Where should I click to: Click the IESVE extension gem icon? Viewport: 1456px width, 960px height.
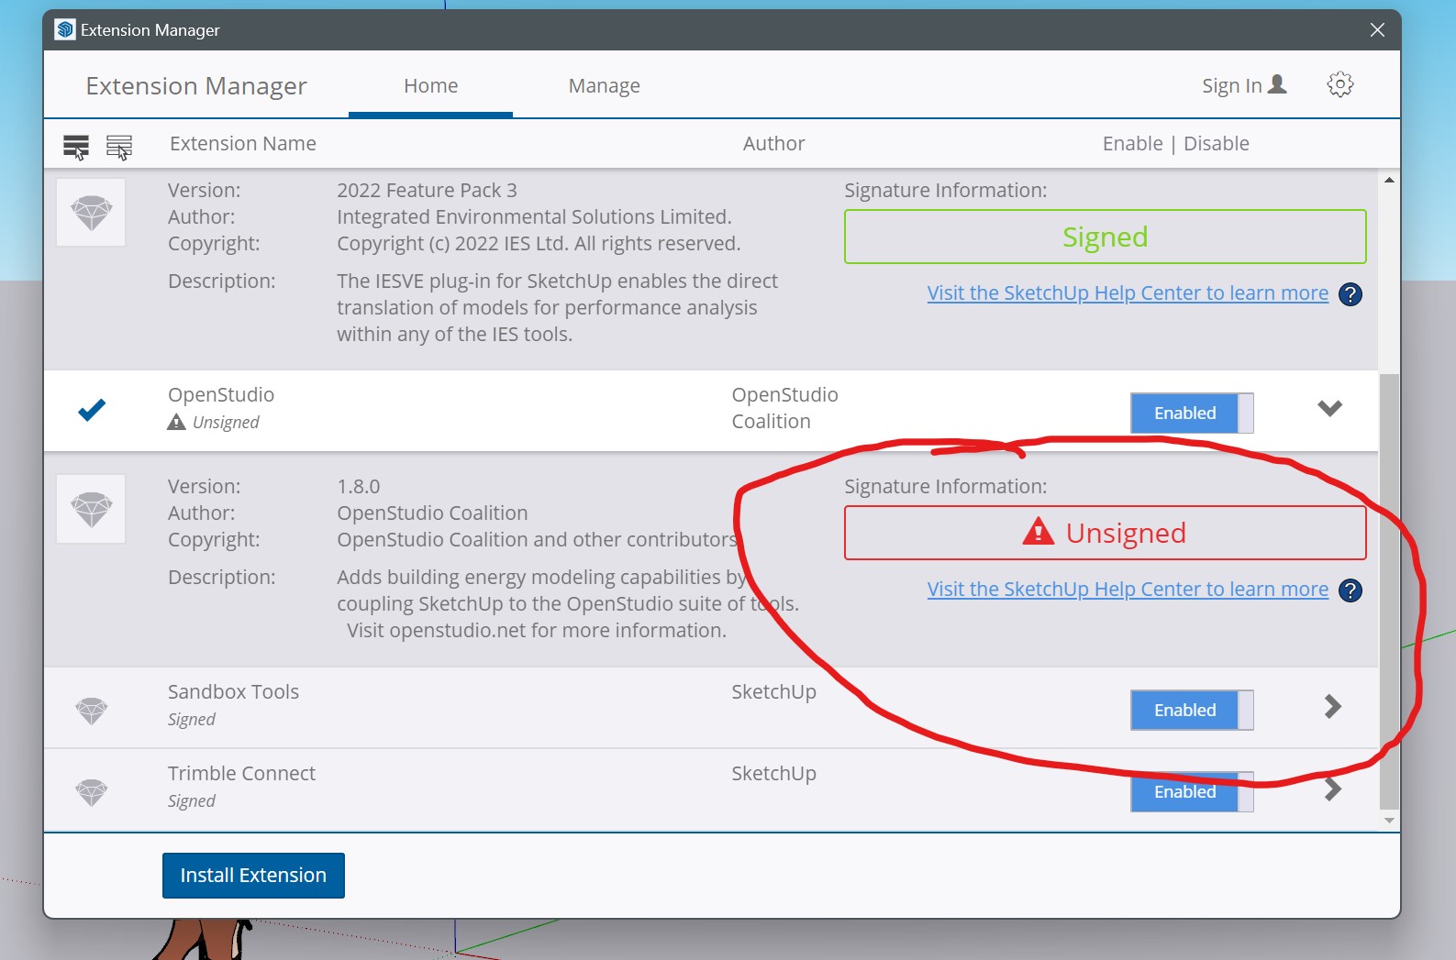91,213
